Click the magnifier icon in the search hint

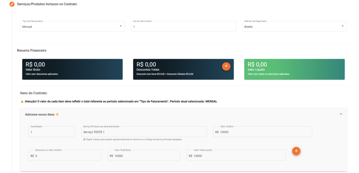[x=84, y=139]
